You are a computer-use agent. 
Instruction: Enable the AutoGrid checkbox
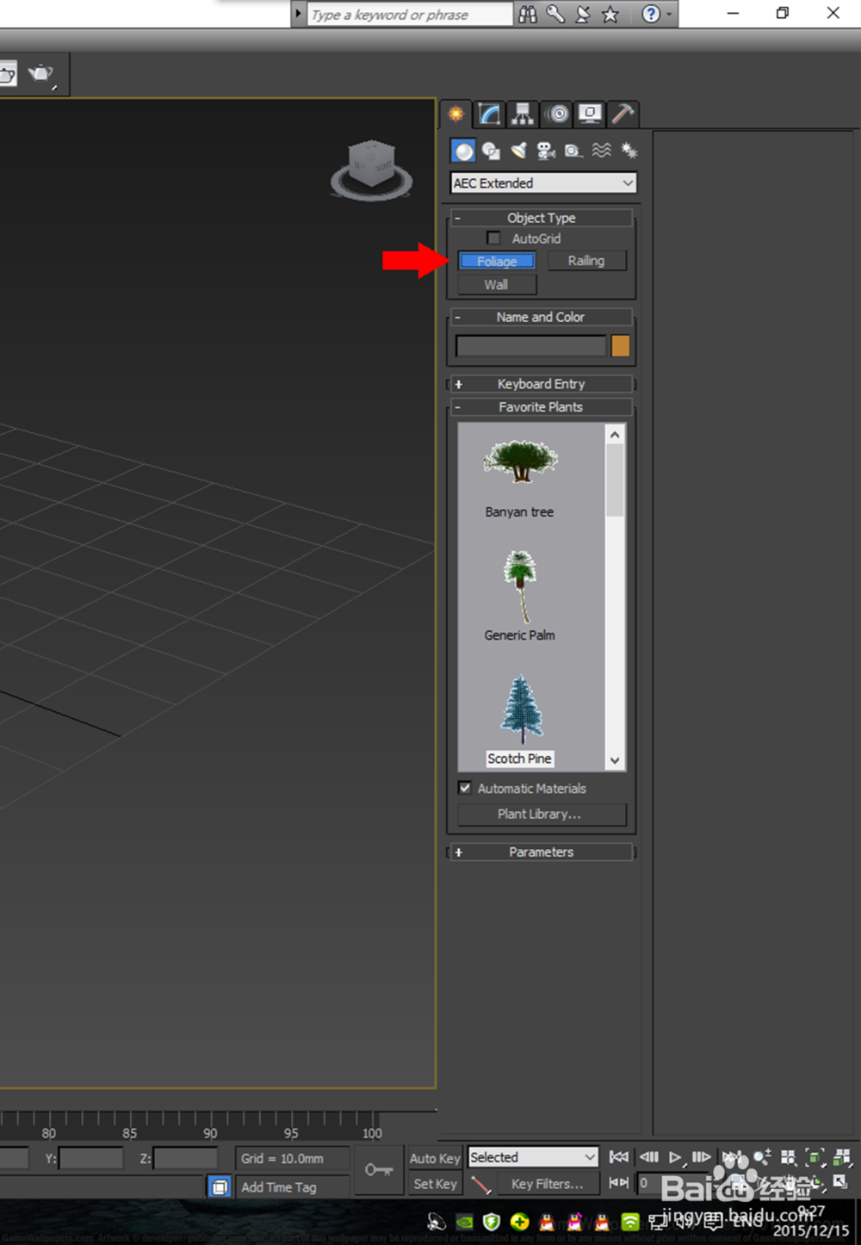493,238
